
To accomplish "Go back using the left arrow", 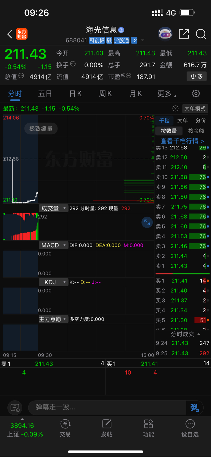I will click(10, 34).
